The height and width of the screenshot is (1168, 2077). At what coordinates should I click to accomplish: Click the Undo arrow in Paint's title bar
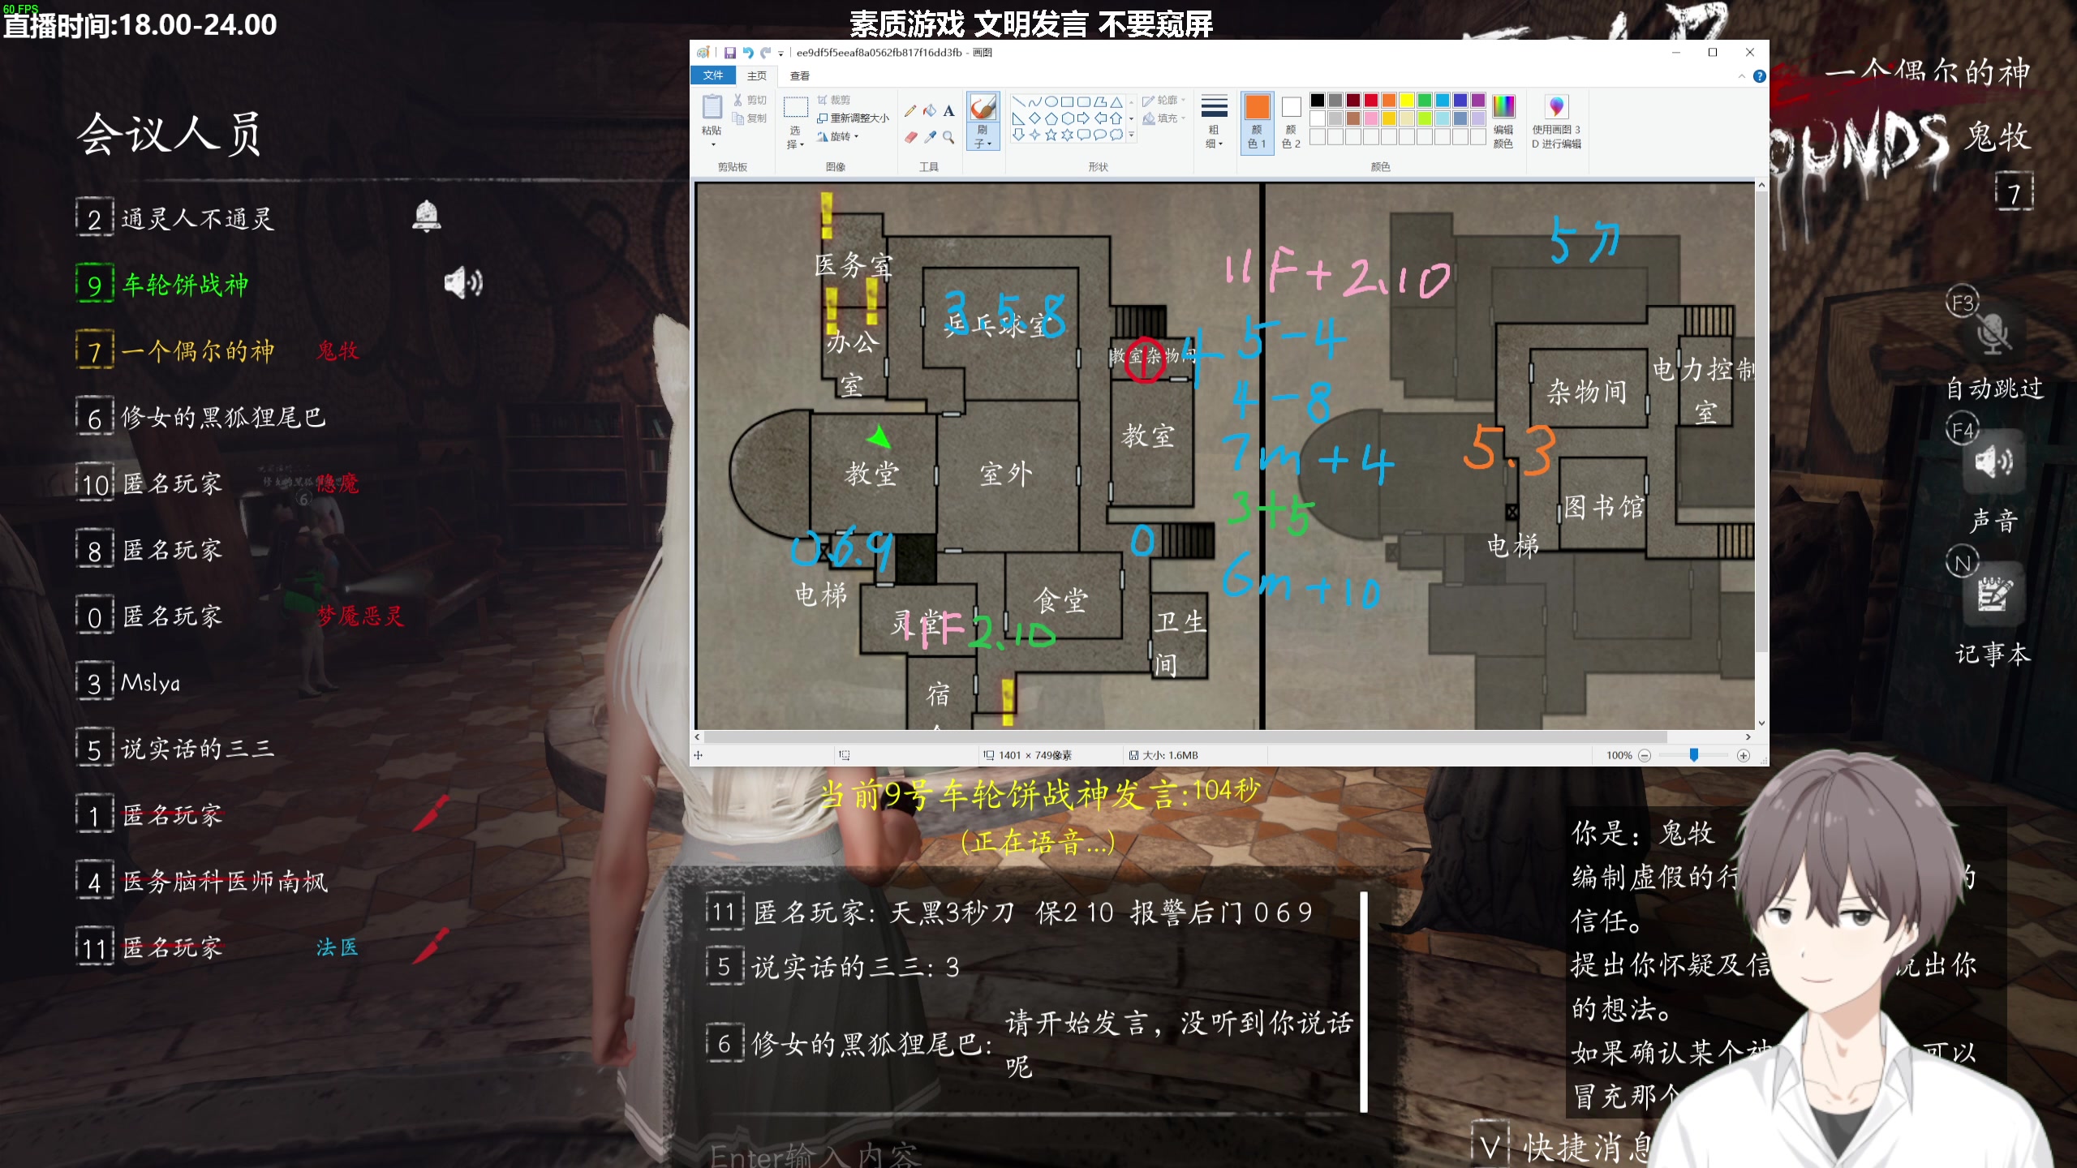pos(748,53)
